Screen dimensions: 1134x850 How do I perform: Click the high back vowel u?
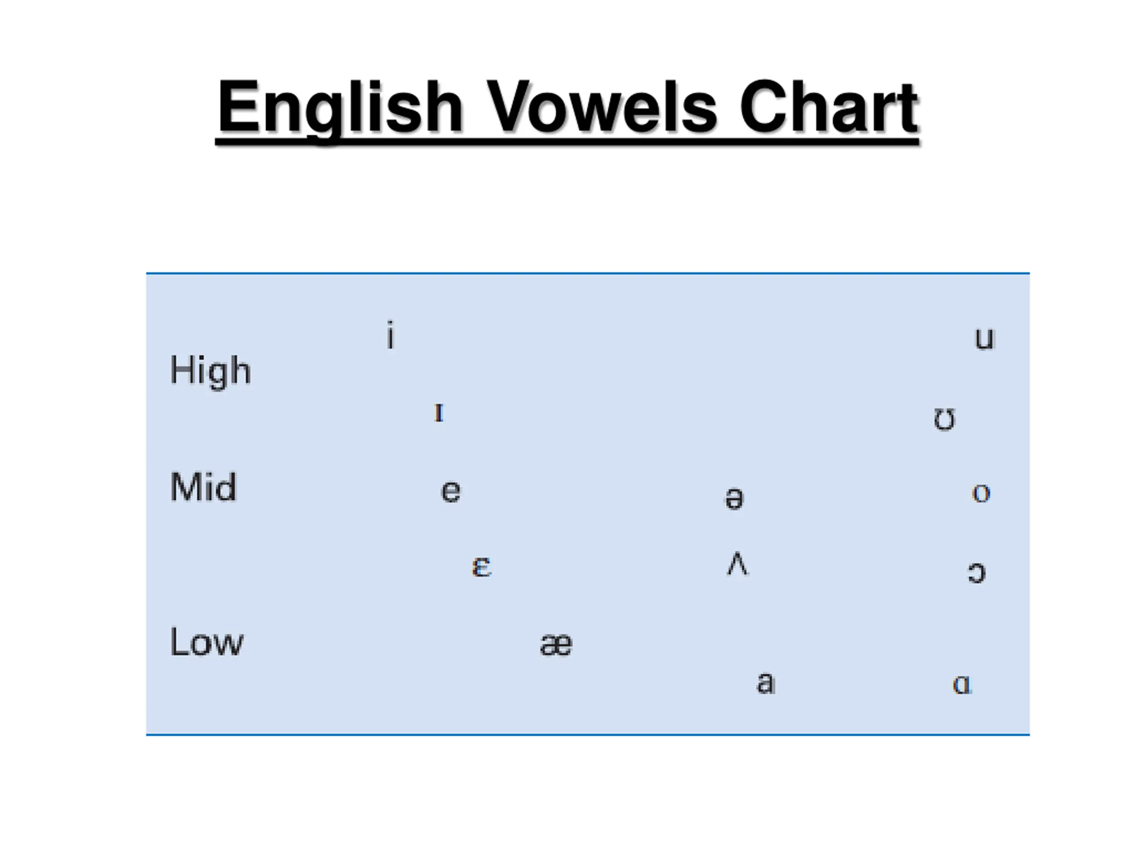click(x=984, y=338)
